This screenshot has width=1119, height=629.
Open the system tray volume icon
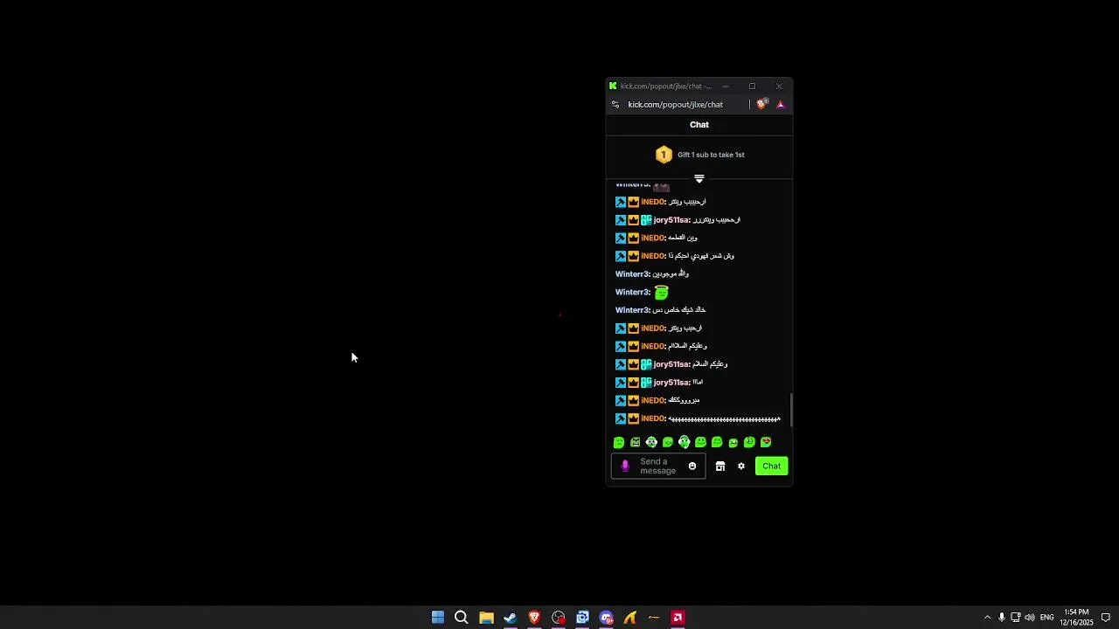(1029, 618)
